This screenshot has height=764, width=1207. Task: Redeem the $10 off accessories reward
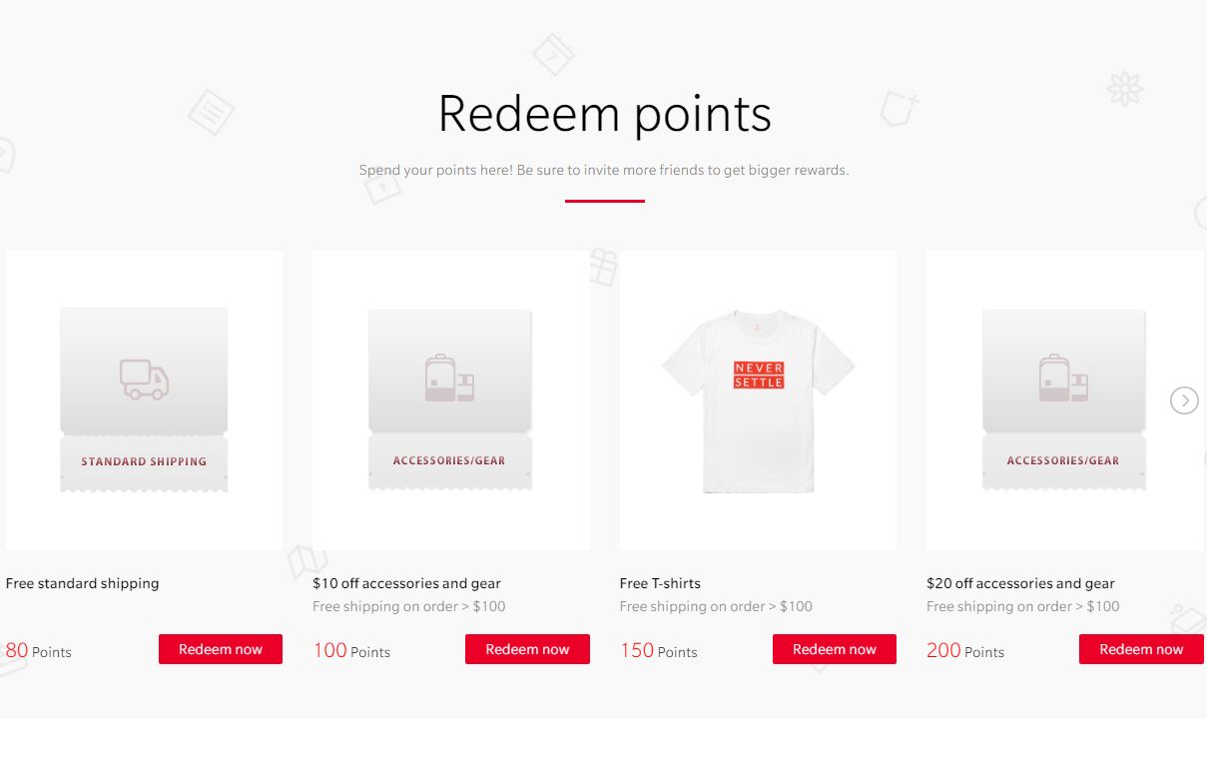(x=527, y=649)
